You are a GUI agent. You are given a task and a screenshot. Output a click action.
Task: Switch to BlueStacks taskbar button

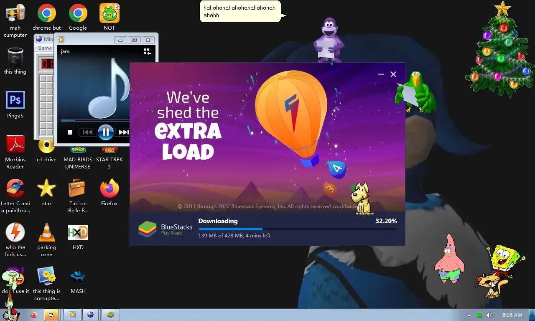pos(111,315)
